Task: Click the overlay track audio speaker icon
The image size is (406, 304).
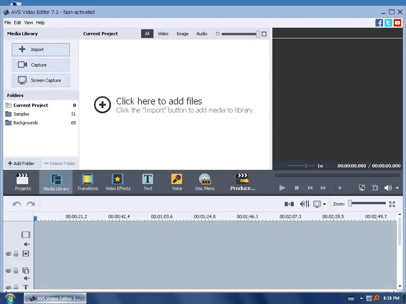Action: [27, 278]
